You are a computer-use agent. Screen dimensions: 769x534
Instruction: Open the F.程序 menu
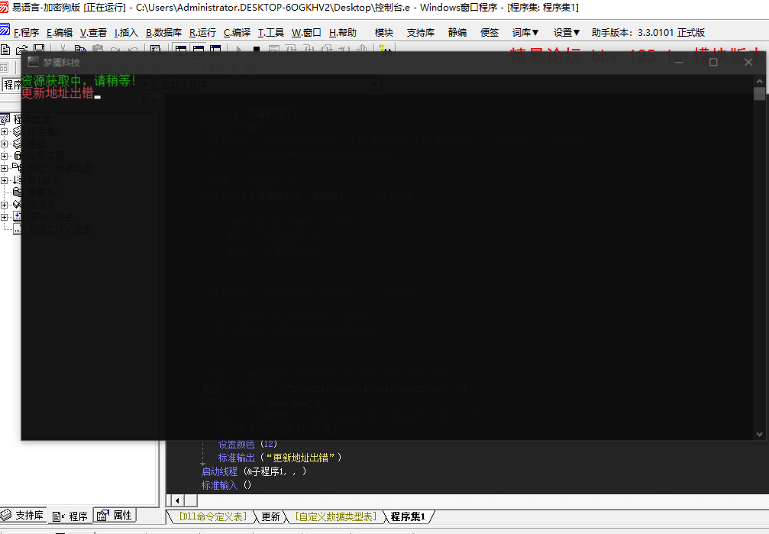click(x=26, y=32)
